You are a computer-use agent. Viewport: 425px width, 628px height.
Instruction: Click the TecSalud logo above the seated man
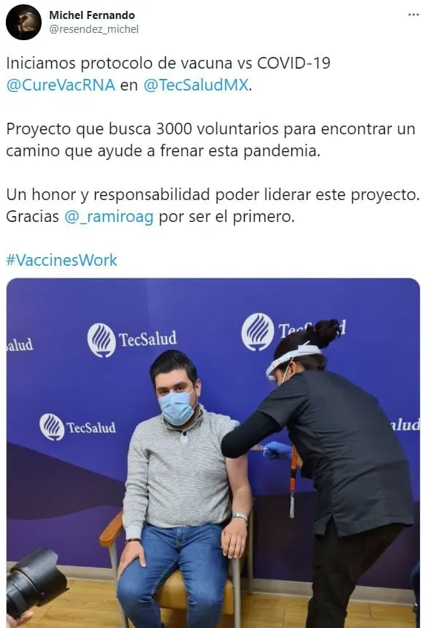coord(132,340)
